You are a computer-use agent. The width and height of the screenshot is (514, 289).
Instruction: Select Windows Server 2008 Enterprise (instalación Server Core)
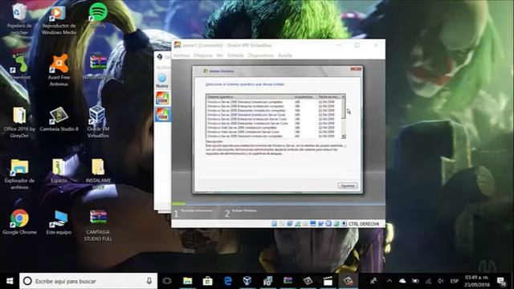(274, 119)
